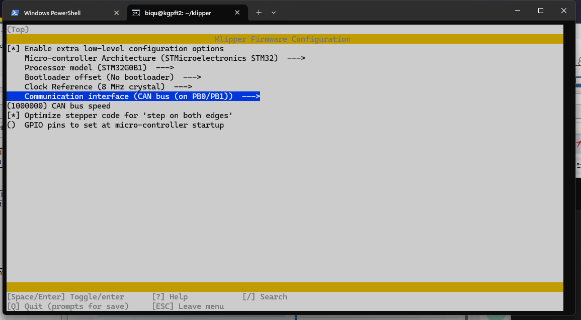The height and width of the screenshot is (320, 581).
Task: Click the PowerShell icon on first tab
Action: (15, 13)
